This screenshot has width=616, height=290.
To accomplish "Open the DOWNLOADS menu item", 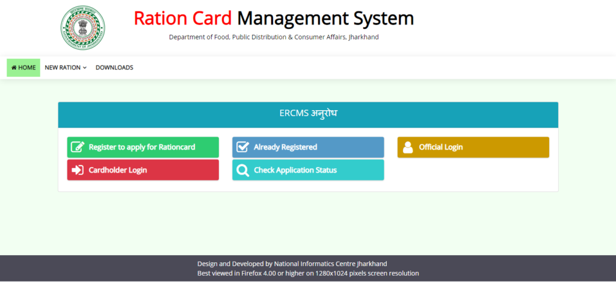I will 114,68.
